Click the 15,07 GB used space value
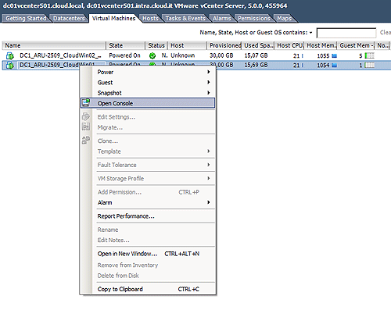Screen dimensions: 391x310 pos(256,55)
